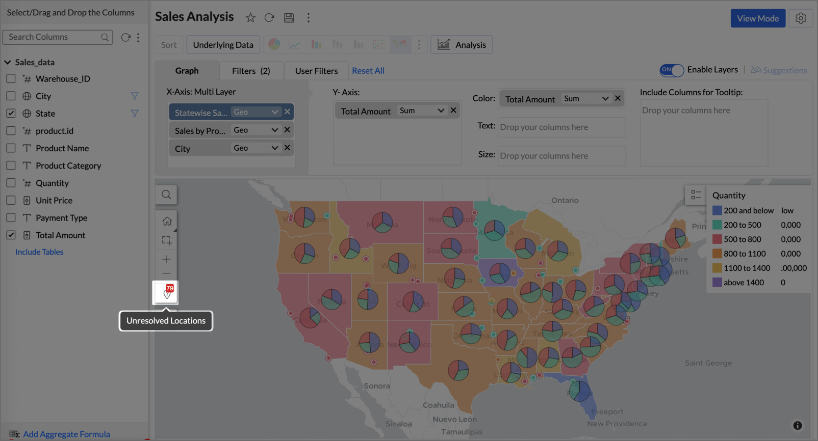Check the Warehouse_ID column checkbox
Screen dimensions: 818x441
(x=11, y=79)
